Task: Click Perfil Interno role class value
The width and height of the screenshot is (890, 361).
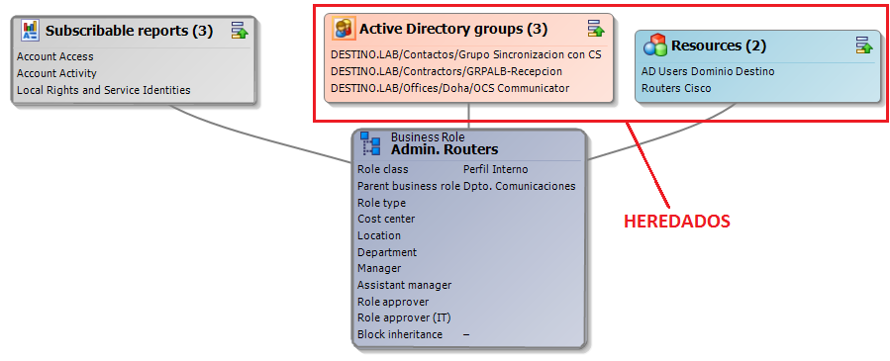Action: coord(496,169)
